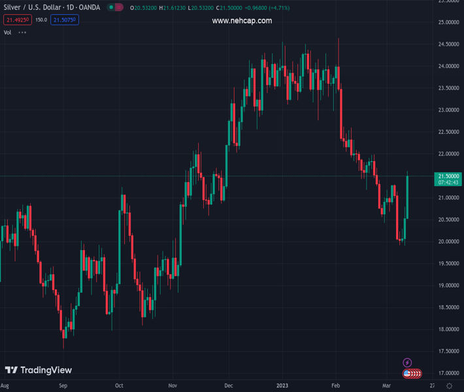Viewport: 464px width, 392px height.
Task: Click the blue buy price 21.50750 button
Action: pos(65,20)
